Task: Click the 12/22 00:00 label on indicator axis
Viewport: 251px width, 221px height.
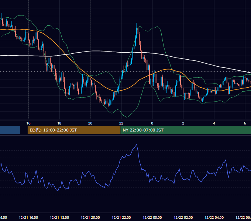Action: click(x=152, y=217)
